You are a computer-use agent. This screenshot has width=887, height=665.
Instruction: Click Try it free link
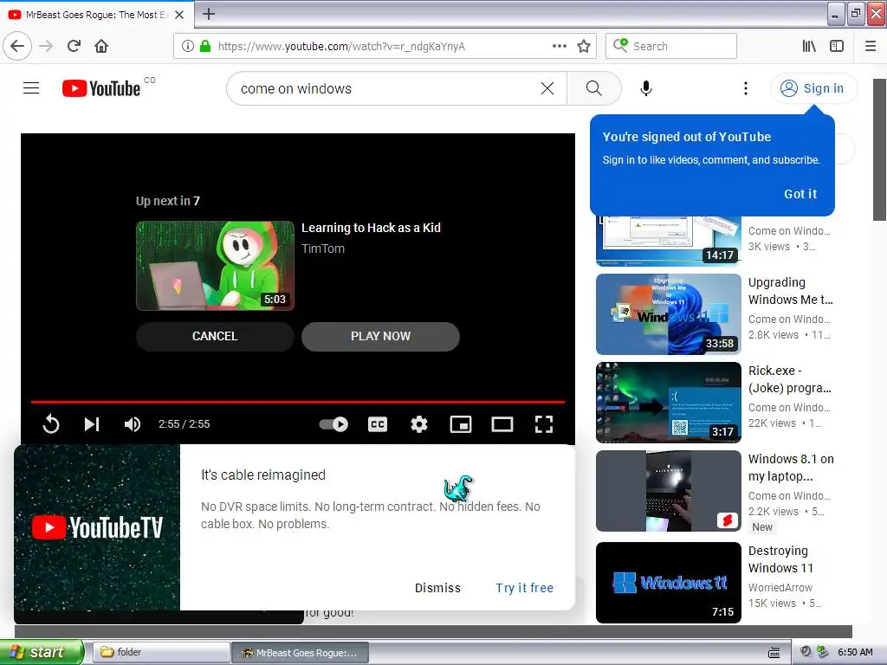(524, 588)
